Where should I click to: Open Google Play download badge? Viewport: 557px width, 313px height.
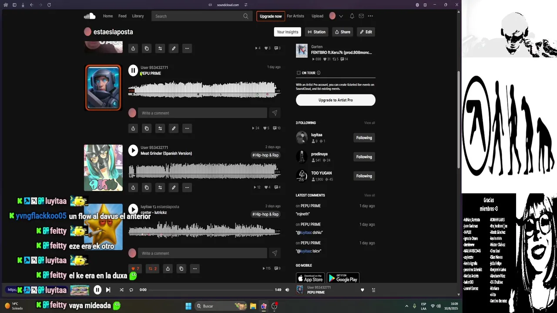point(343,278)
